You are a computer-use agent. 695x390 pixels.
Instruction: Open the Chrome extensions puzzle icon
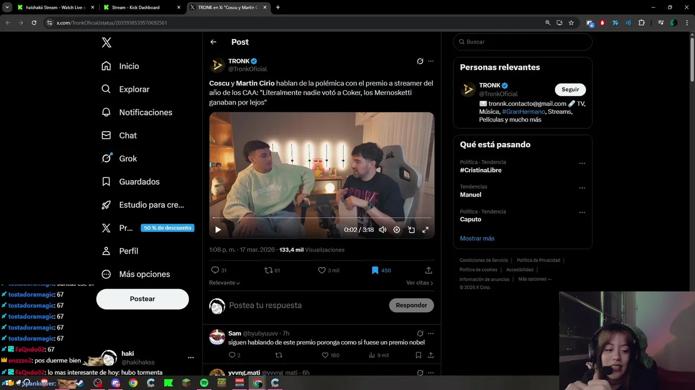(x=642, y=23)
